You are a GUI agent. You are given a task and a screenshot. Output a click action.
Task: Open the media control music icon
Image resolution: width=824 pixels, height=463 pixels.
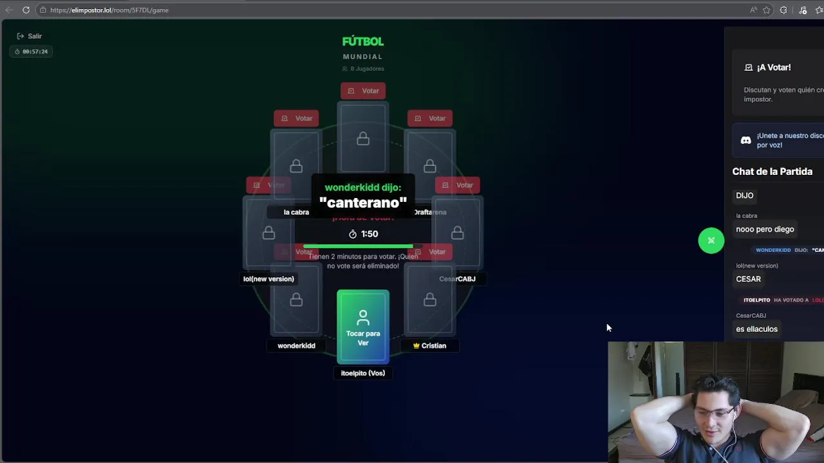[803, 10]
